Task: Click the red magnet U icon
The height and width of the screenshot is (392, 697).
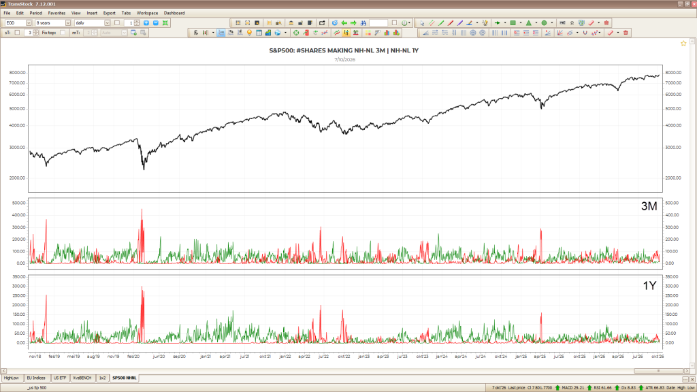Action: pyautogui.click(x=585, y=33)
